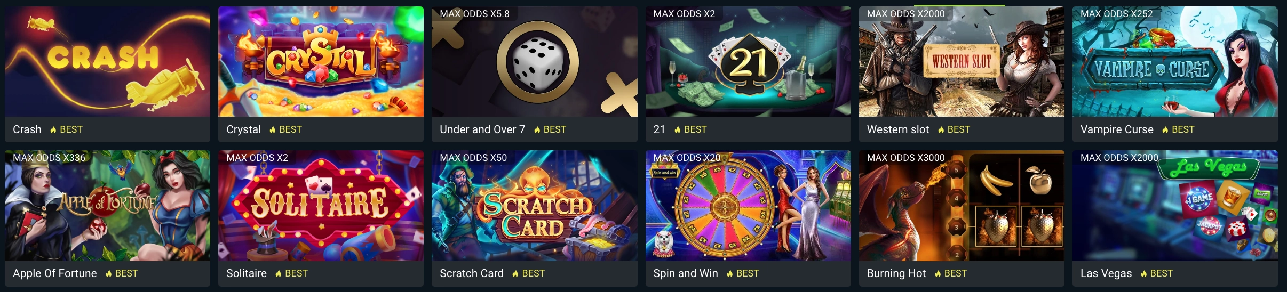Viewport: 1287px width, 292px height.
Task: Launch the Spin and Win wheel game
Action: click(x=748, y=206)
